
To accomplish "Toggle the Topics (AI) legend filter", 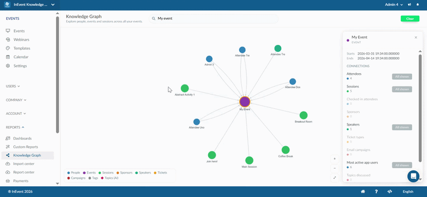I will [110, 178].
